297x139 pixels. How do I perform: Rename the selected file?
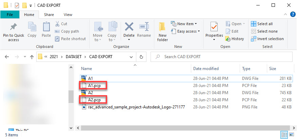[x=144, y=30]
